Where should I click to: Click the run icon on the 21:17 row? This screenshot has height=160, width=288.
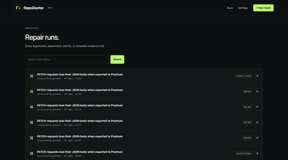(31, 122)
